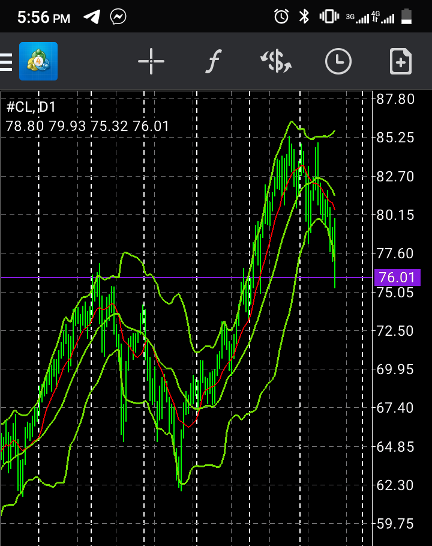
Task: Create a new order with the plus-document icon
Action: tap(401, 61)
